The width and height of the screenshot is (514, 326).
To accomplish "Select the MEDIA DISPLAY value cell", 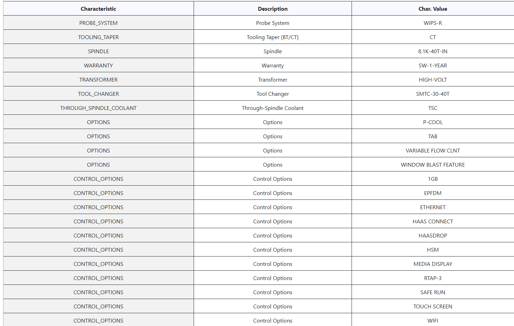I will coord(433,264).
